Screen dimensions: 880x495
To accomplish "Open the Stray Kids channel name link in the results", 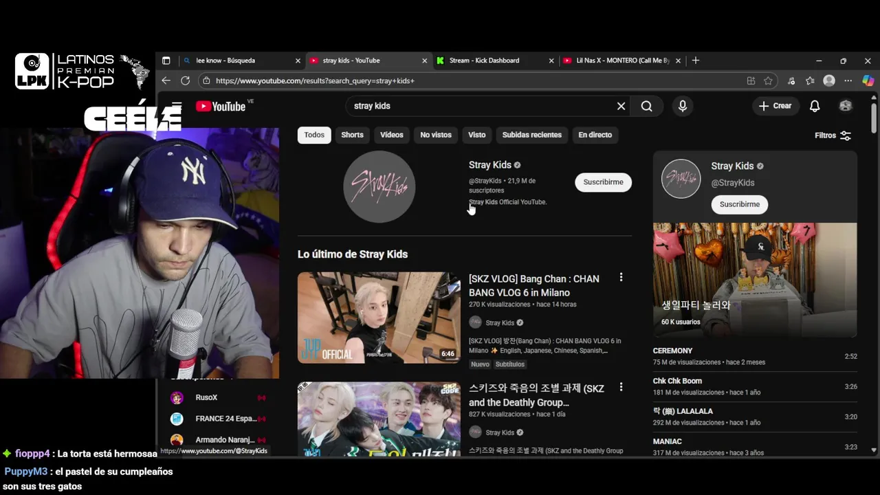I will [x=490, y=165].
